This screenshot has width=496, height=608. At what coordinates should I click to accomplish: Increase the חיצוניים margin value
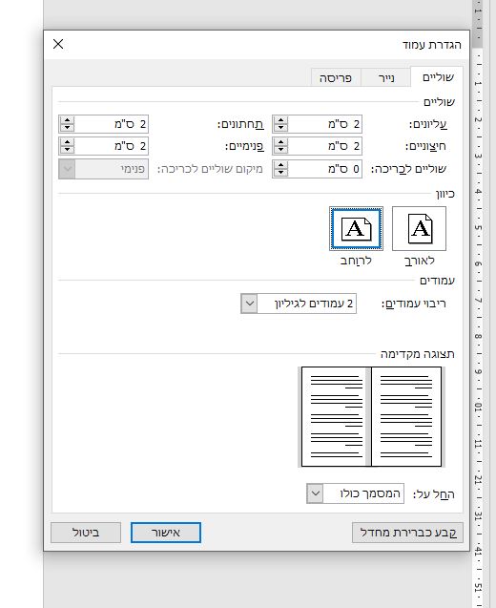[280, 142]
